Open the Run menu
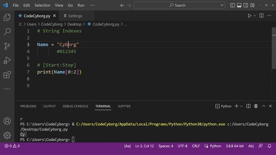 (81, 5)
